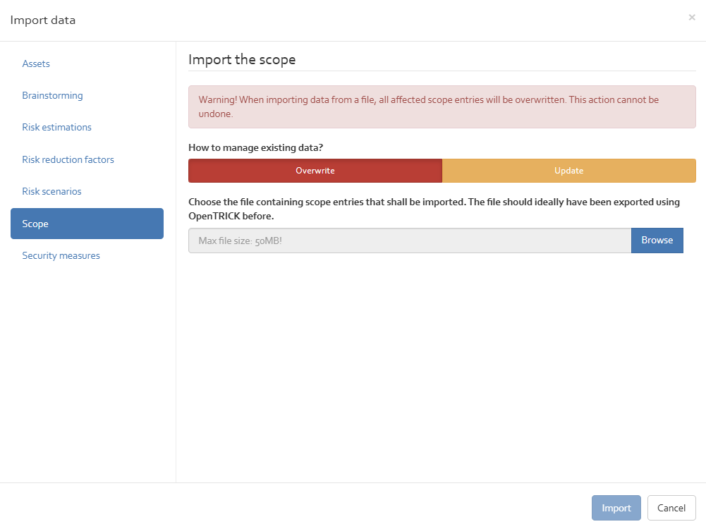Click the Browse file button

pos(657,241)
